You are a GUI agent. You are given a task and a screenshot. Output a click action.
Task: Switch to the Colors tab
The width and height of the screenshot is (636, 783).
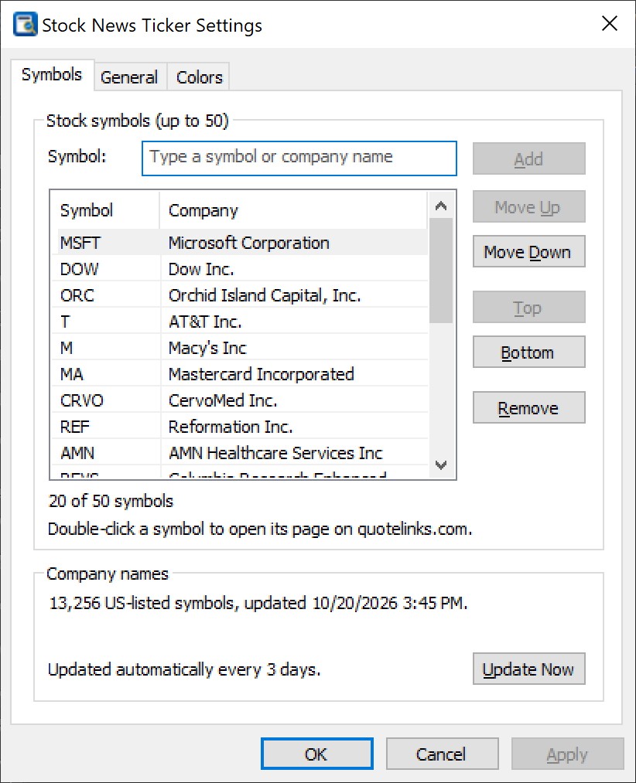199,77
